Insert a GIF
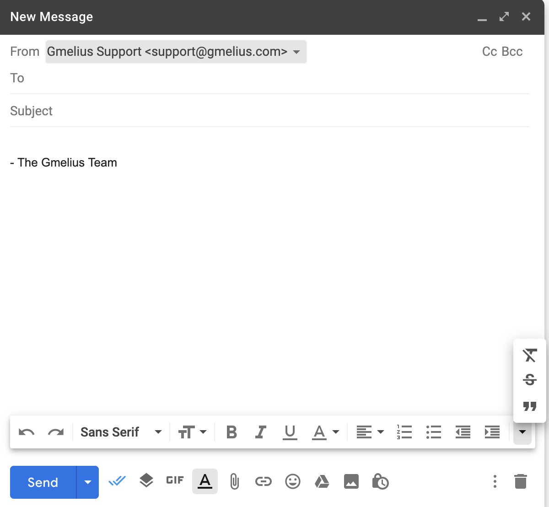This screenshot has height=507, width=549. tap(175, 480)
